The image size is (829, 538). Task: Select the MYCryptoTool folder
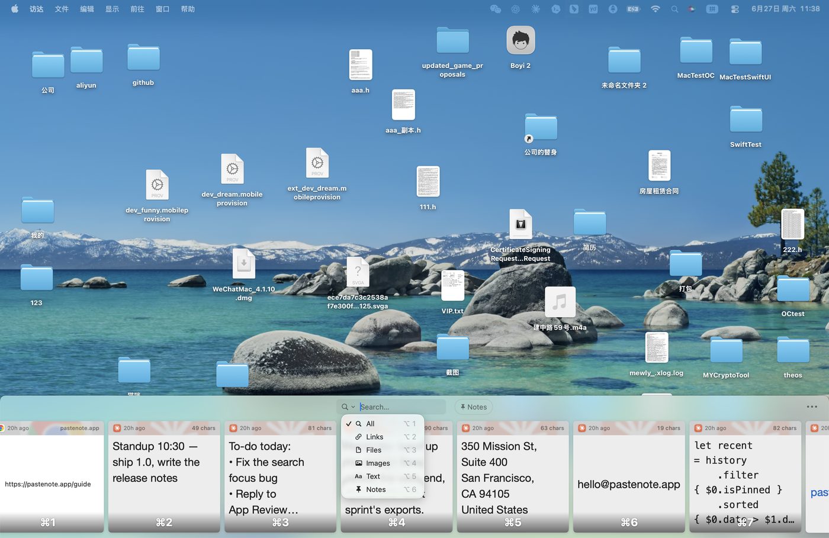tap(726, 350)
